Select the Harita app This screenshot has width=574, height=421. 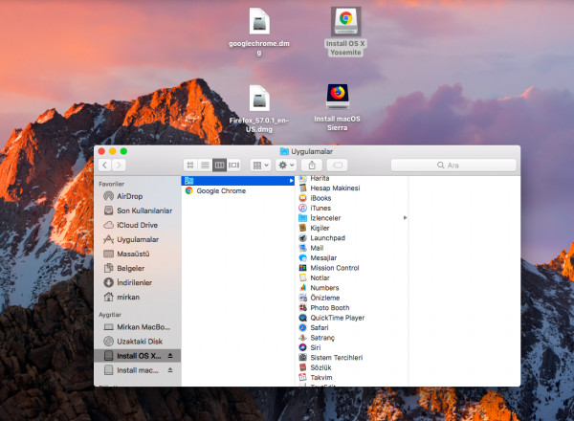353,178
